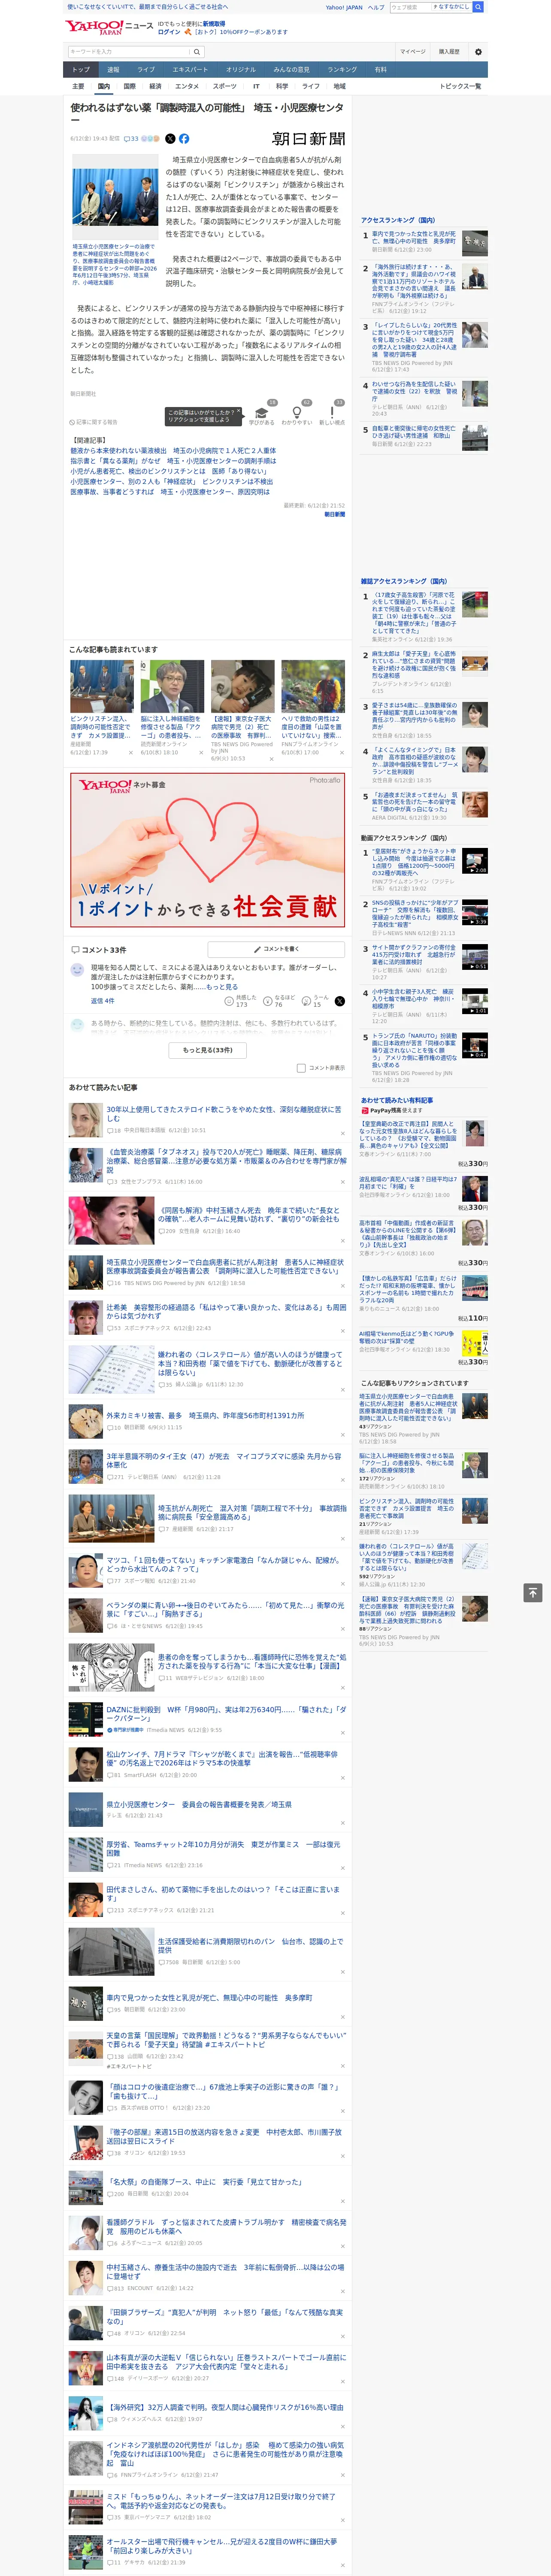Open related link 髄液から本来使われない薬液検出
The width and height of the screenshot is (551, 2576).
point(173,451)
